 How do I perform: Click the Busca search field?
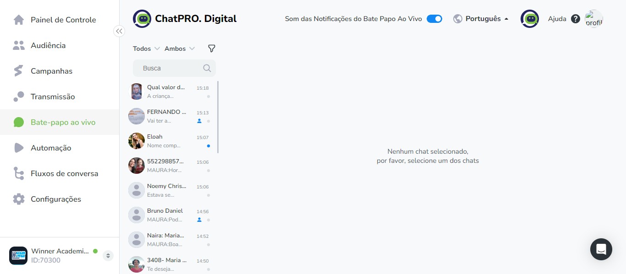[x=174, y=68]
